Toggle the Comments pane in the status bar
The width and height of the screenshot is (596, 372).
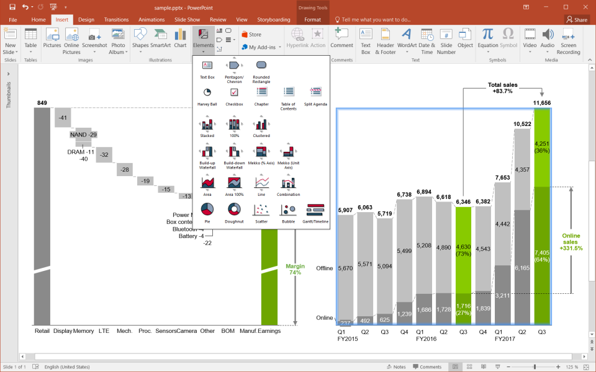pos(427,367)
